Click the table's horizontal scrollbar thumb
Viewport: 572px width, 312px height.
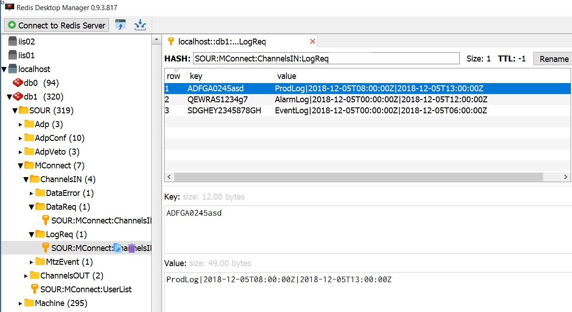coord(359,177)
